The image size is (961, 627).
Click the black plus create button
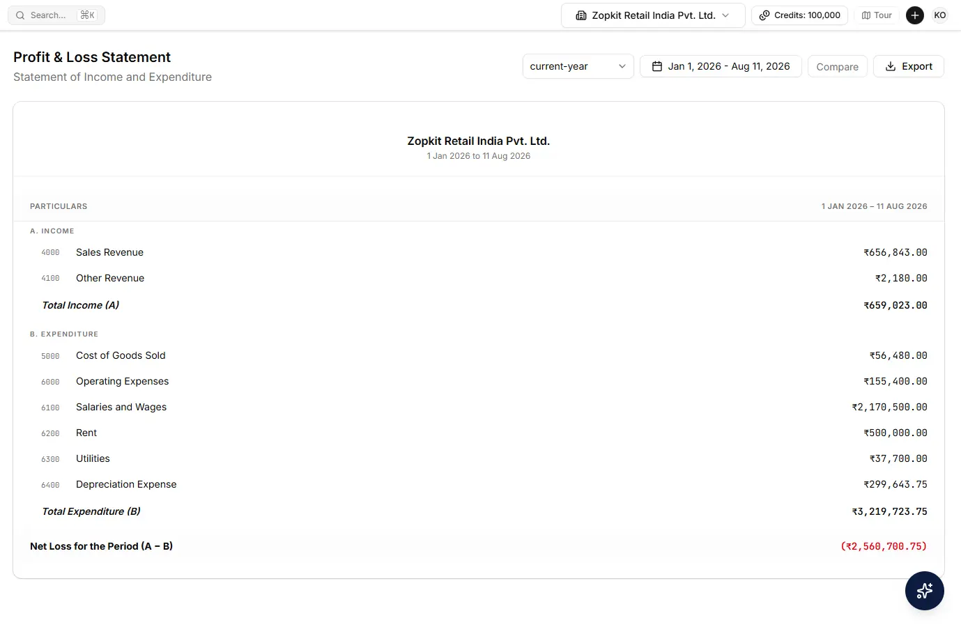pyautogui.click(x=915, y=15)
